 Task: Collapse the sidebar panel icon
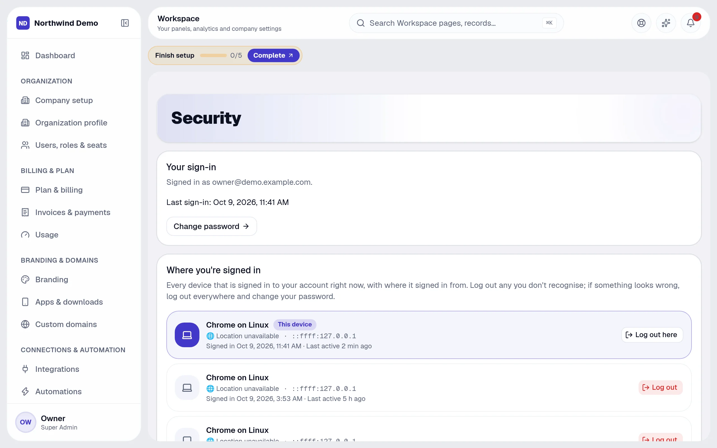125,23
